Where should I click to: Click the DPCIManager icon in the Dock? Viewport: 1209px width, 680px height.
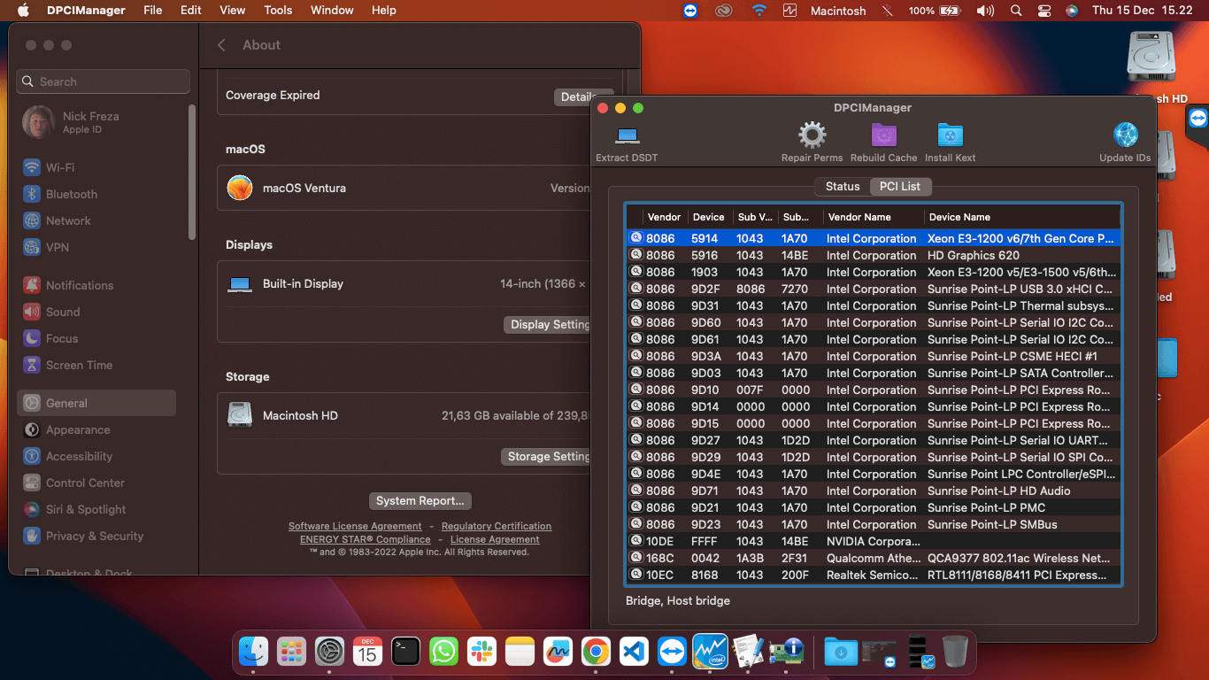pyautogui.click(x=786, y=652)
